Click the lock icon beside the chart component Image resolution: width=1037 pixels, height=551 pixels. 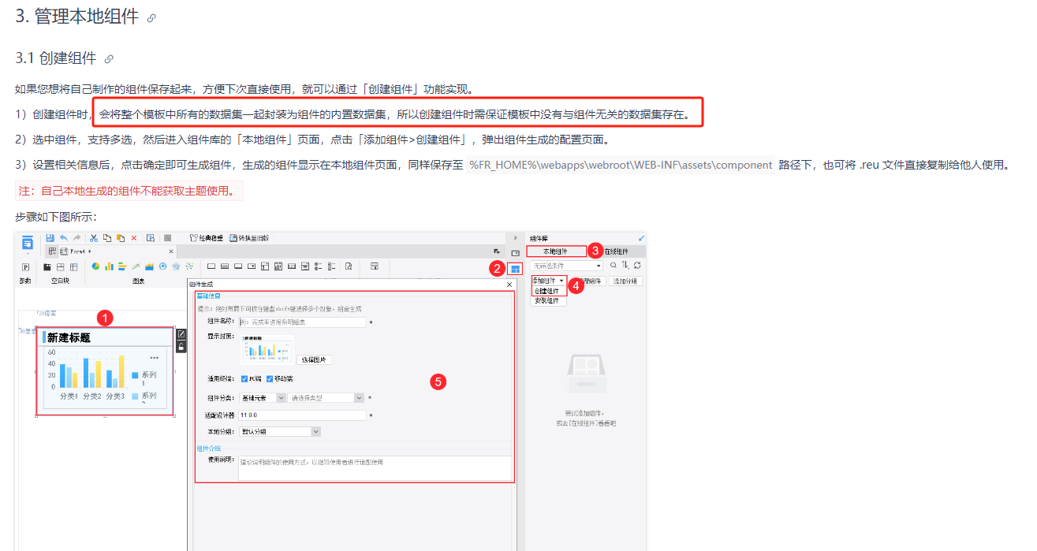[181, 347]
